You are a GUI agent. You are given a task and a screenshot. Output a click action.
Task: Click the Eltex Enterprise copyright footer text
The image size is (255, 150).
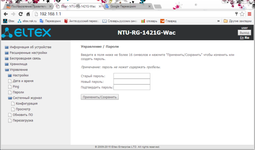coord(127,147)
